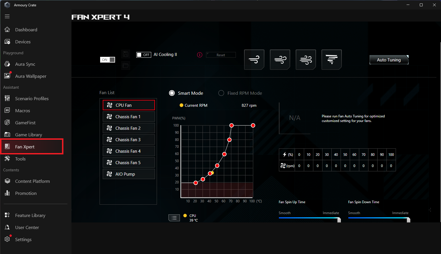Click the Game Library sidebar icon
This screenshot has height=254, width=441.
(x=7, y=135)
